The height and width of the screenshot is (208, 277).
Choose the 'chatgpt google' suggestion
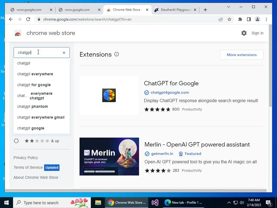41,128
